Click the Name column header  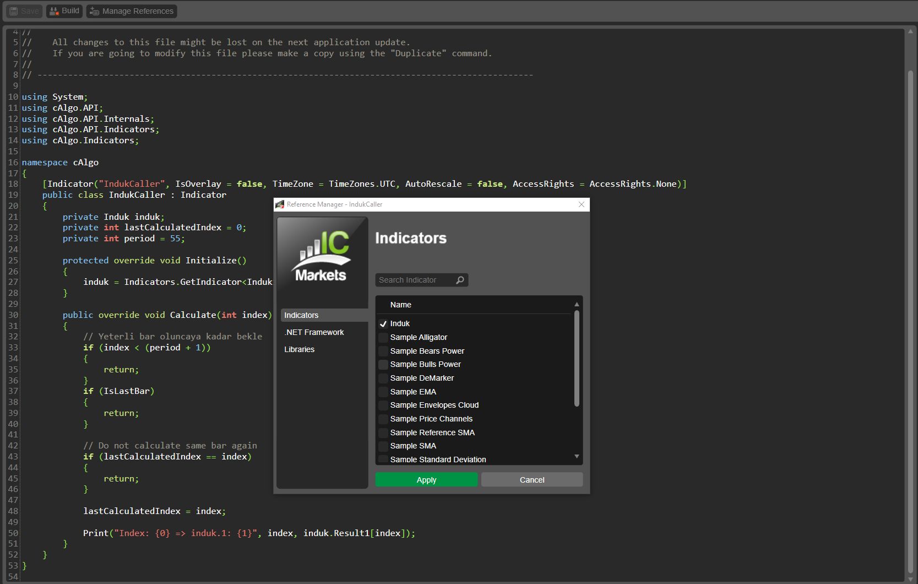coord(400,305)
